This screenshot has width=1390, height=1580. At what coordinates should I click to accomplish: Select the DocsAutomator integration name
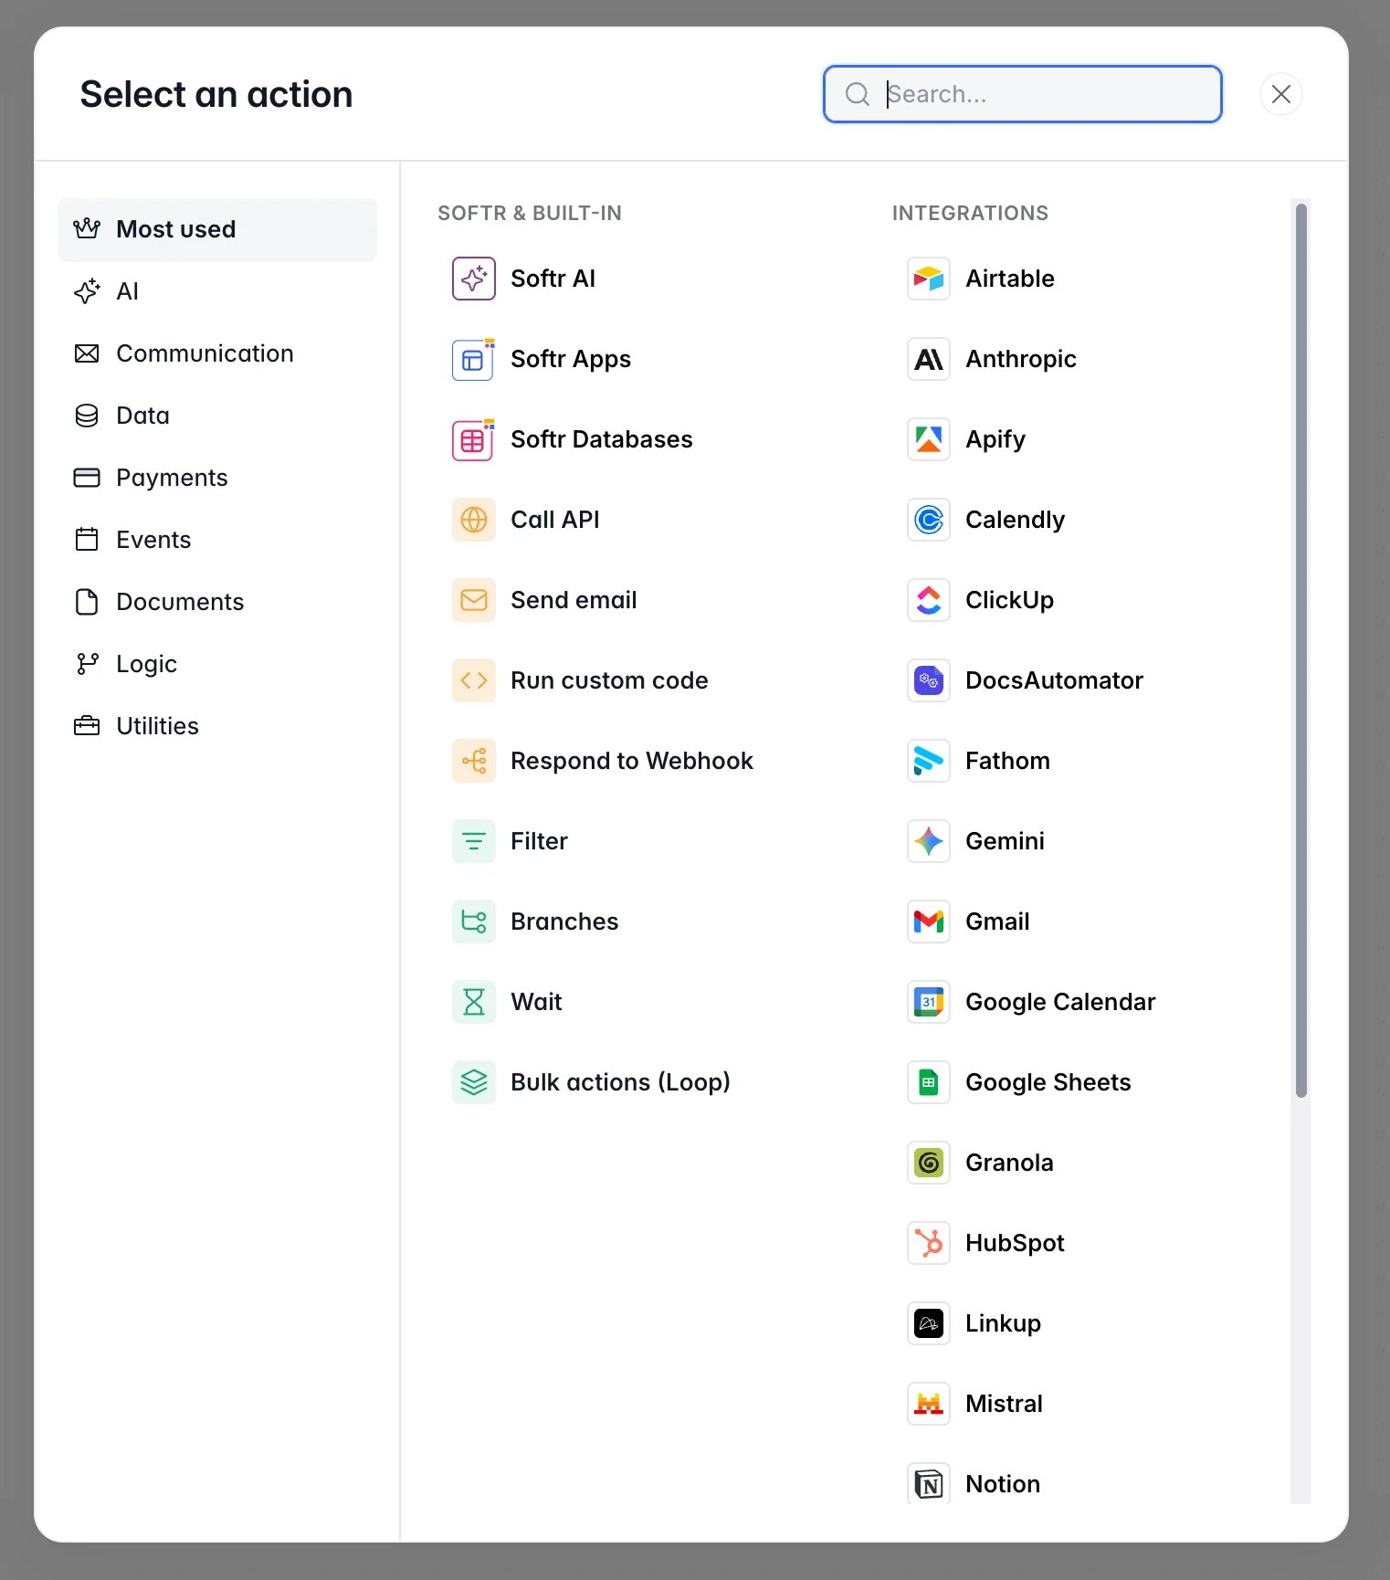pos(1054,680)
